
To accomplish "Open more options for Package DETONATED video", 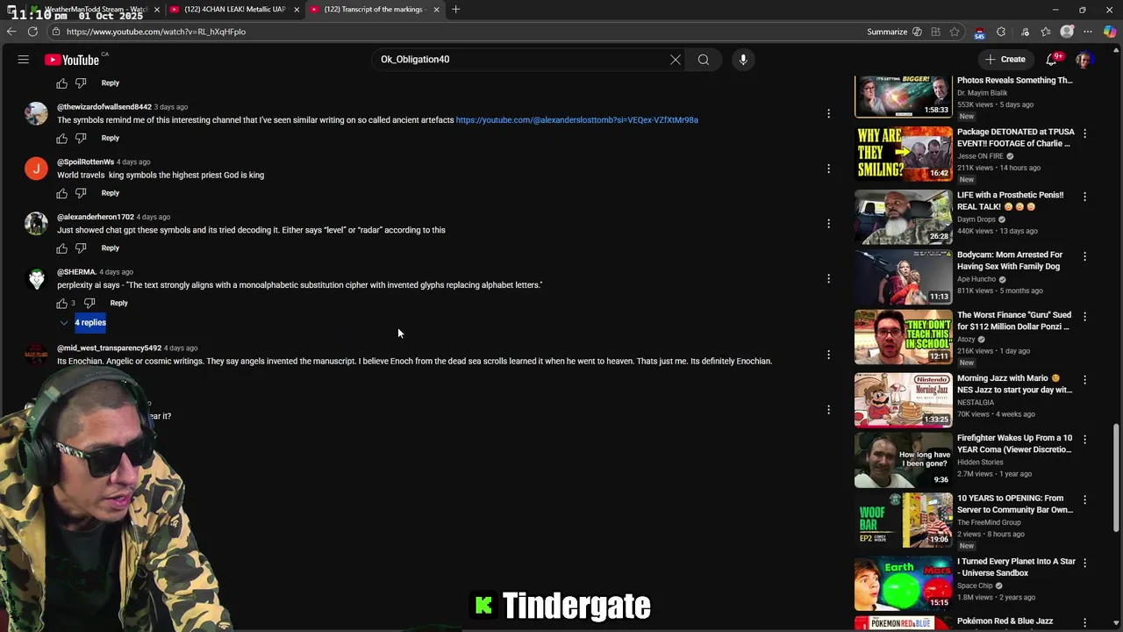I will [1084, 133].
